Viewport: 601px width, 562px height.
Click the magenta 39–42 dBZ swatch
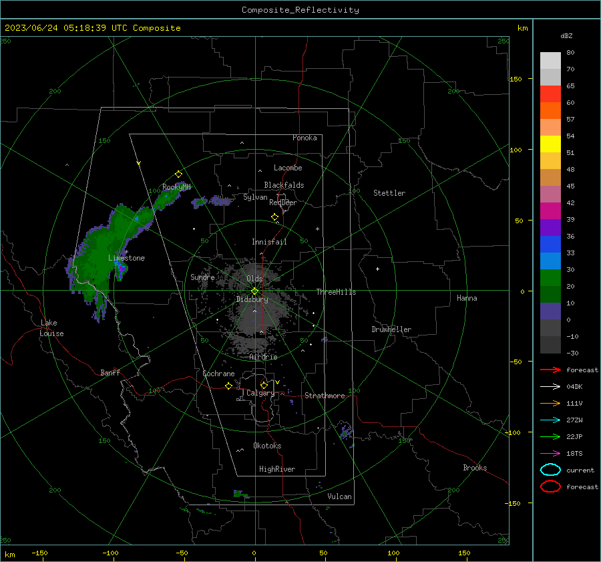pyautogui.click(x=550, y=211)
